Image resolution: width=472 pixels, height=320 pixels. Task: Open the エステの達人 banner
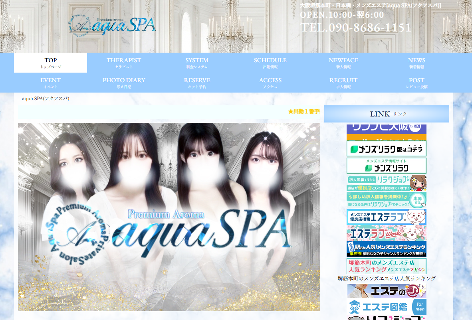click(x=387, y=291)
